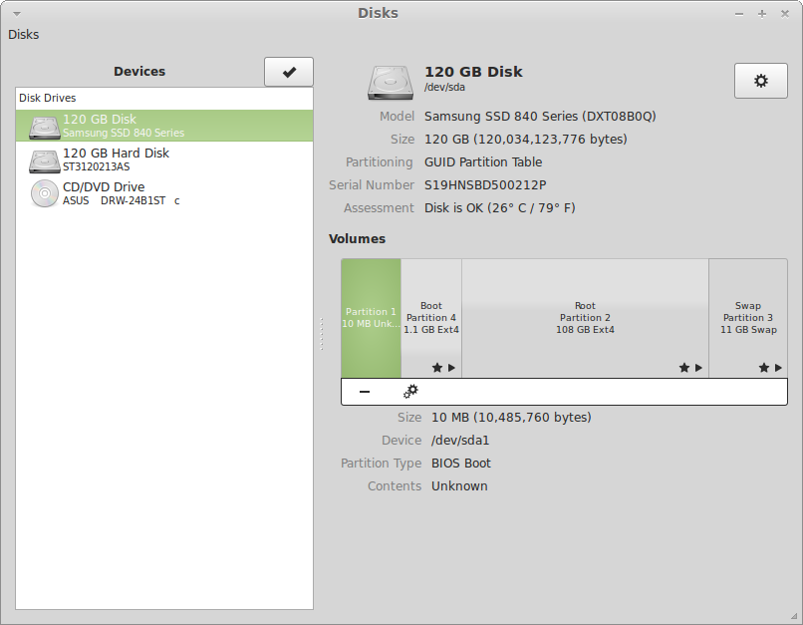Click the star icon on Boot partition
The image size is (803, 625).
click(436, 367)
